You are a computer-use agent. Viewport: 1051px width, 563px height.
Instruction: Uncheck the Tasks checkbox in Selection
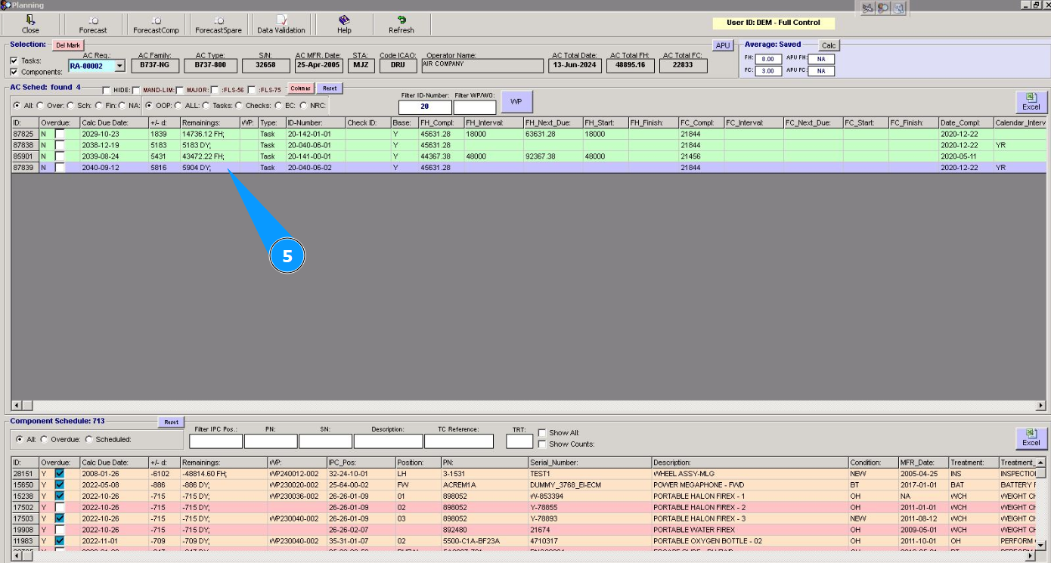pos(14,60)
